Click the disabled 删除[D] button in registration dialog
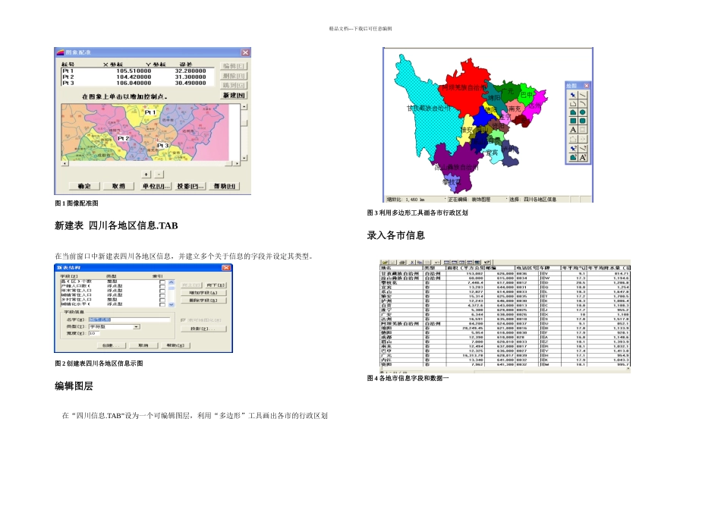Image resolution: width=721 pixels, height=510 pixels. (x=234, y=76)
